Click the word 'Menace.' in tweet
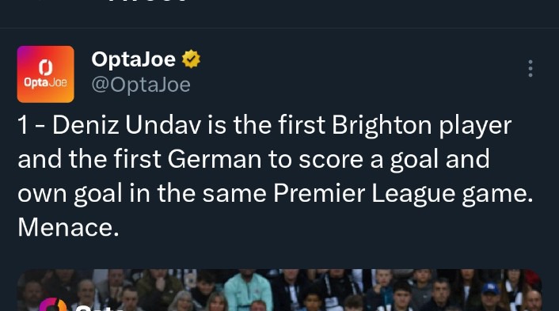The height and width of the screenshot is (311, 559). point(68,227)
